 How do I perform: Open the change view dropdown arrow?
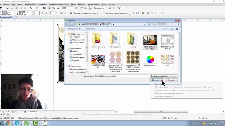click(167, 29)
